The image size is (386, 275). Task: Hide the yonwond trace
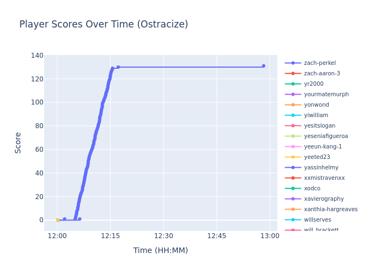pos(316,105)
